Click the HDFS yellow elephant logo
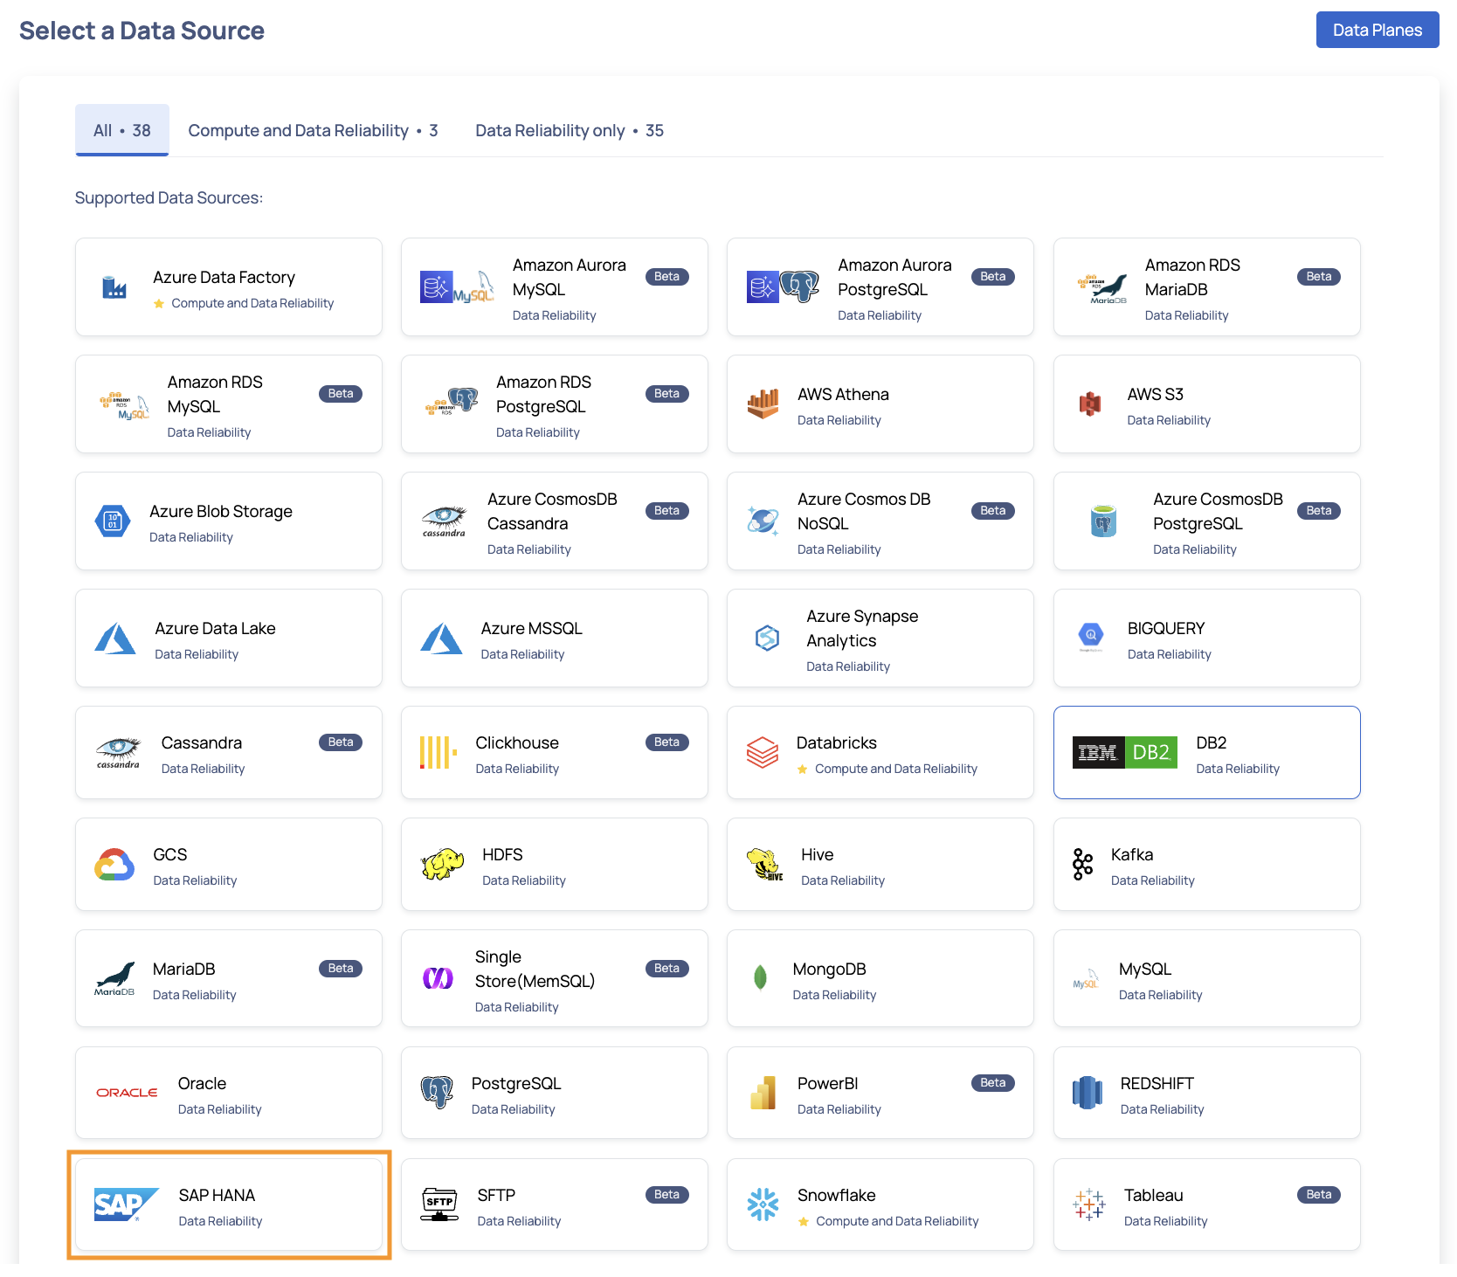This screenshot has width=1457, height=1277. [442, 865]
